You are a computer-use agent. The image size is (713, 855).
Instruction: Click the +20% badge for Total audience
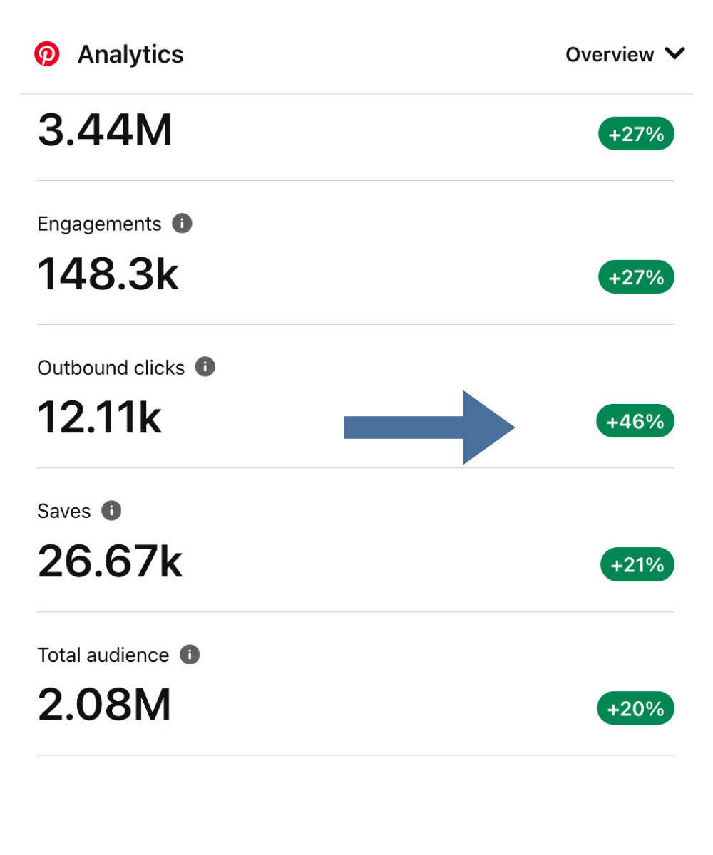click(635, 708)
